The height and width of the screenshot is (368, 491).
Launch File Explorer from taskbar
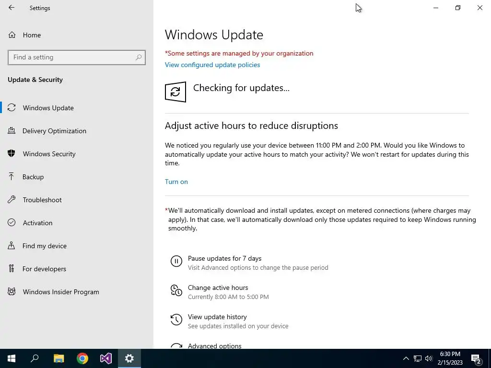coord(58,358)
